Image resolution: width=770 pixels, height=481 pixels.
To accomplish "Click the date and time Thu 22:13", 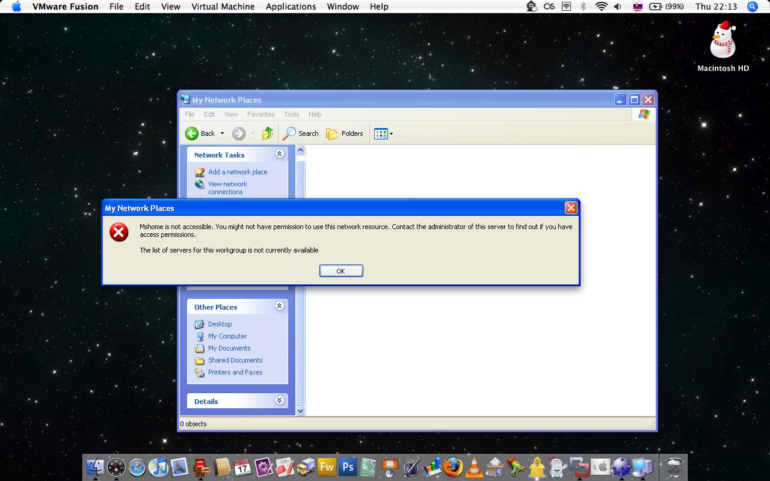I will point(716,7).
